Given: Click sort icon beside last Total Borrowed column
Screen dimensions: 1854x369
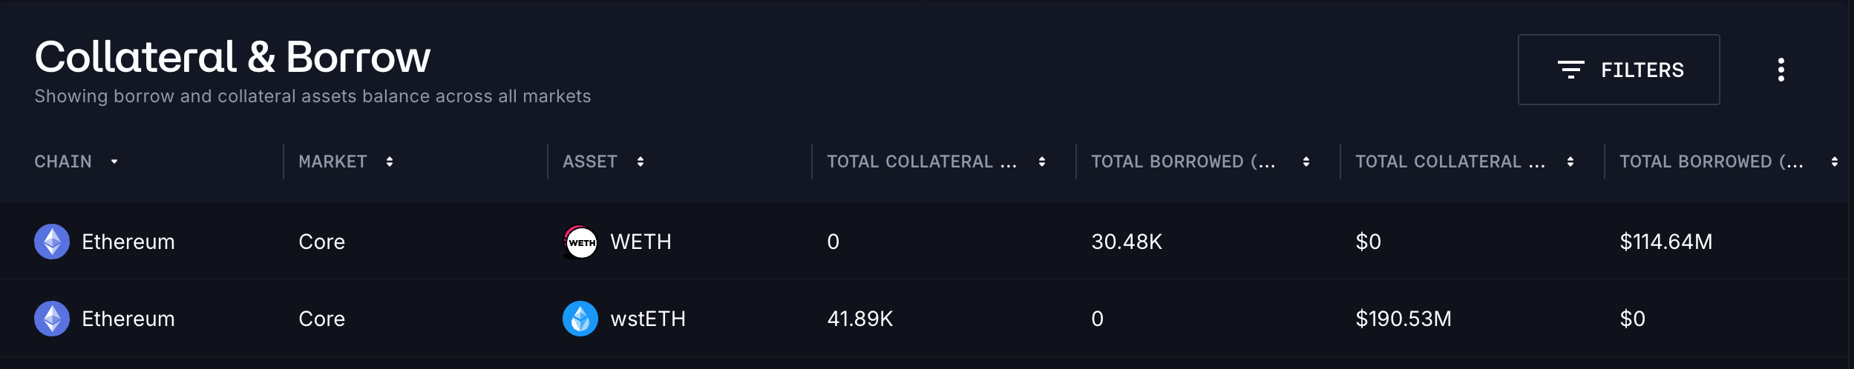Looking at the screenshot, I should 1835,162.
